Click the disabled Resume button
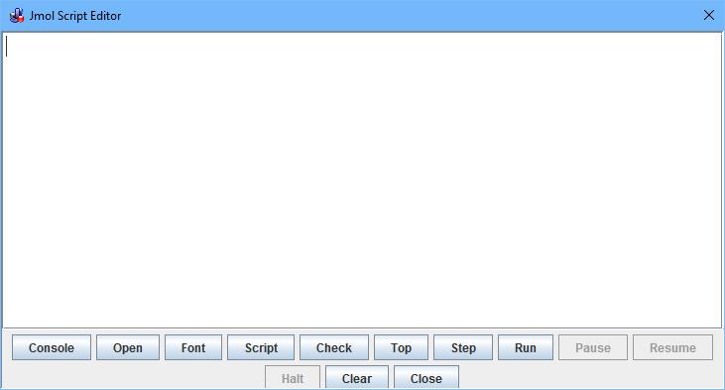The height and width of the screenshot is (390, 725). (x=672, y=347)
